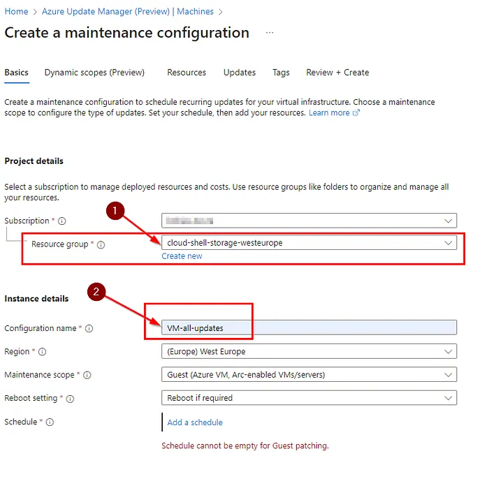
Task: Click info icon next to Schedule label
Action: (x=50, y=422)
